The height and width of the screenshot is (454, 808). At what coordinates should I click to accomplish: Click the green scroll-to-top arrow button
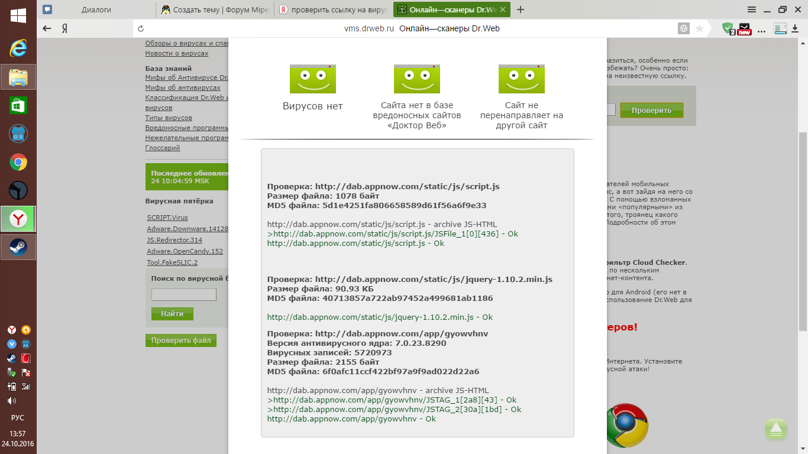pos(776,429)
